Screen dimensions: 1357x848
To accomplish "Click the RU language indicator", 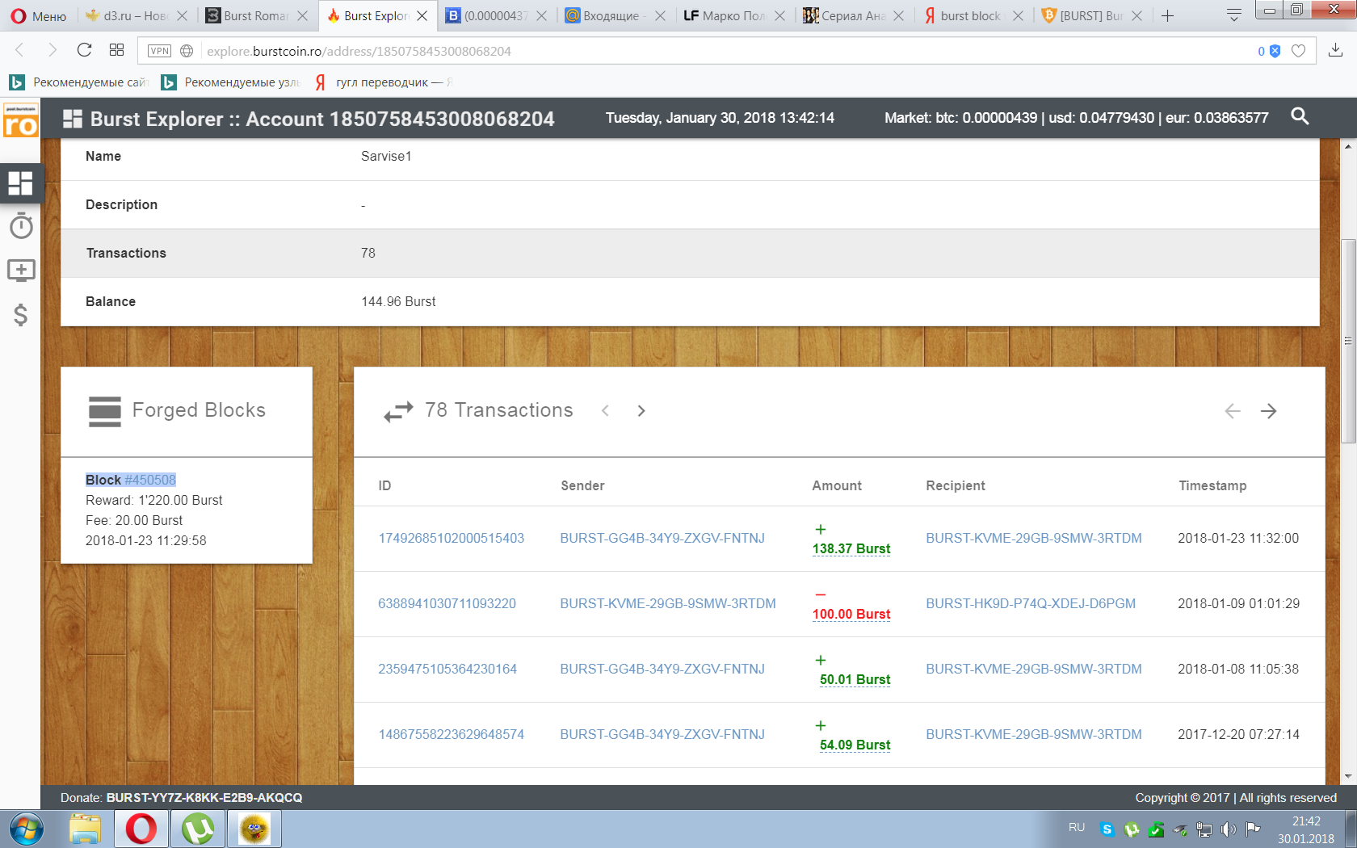I will tap(1077, 828).
